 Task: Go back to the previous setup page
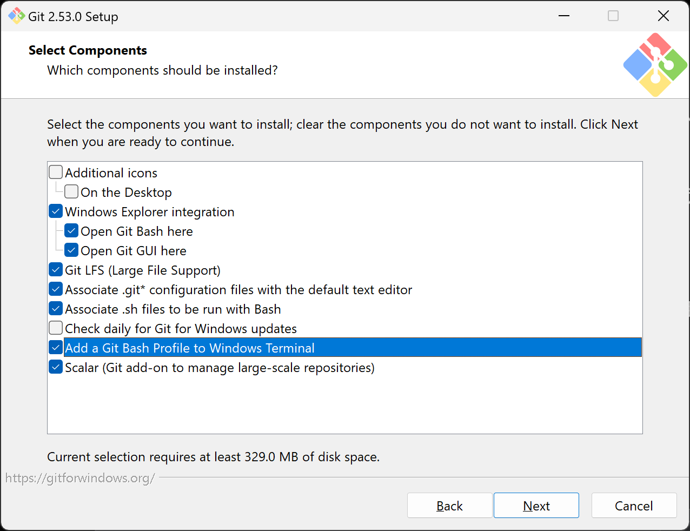click(x=449, y=506)
